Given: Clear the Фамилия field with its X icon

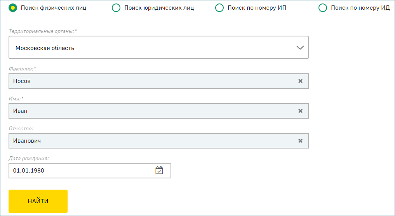Looking at the screenshot, I should click(300, 81).
